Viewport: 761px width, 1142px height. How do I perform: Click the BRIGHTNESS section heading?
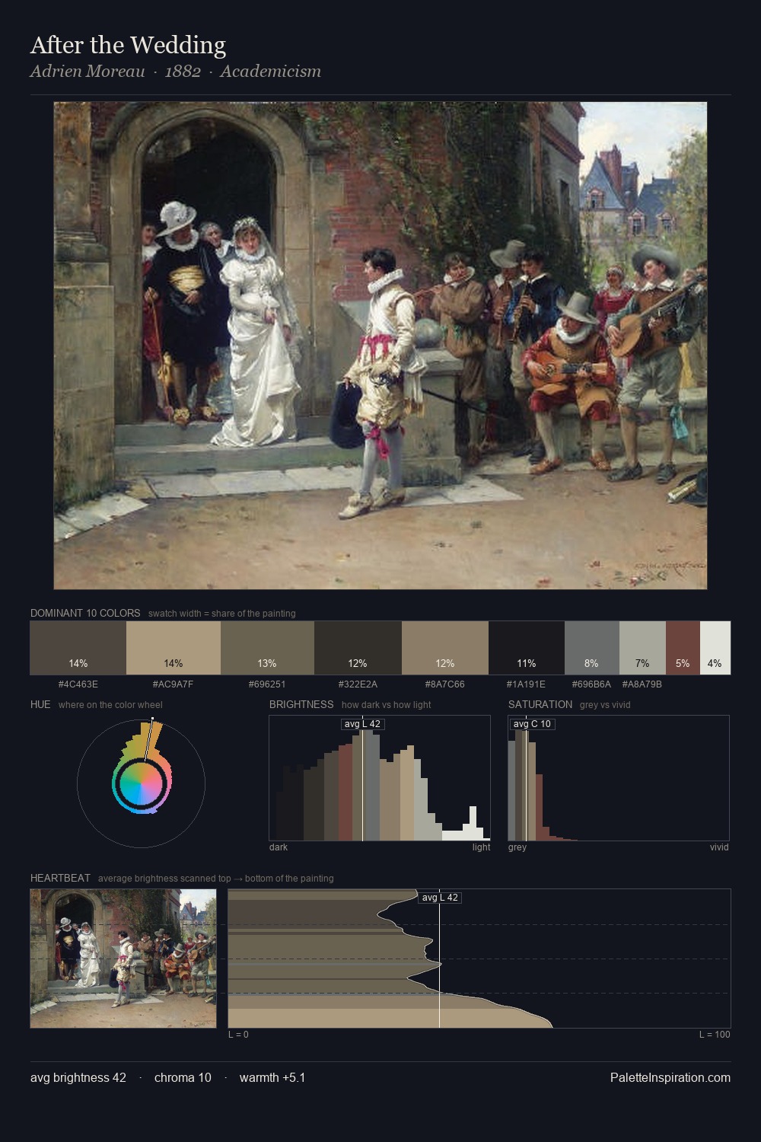pos(301,704)
